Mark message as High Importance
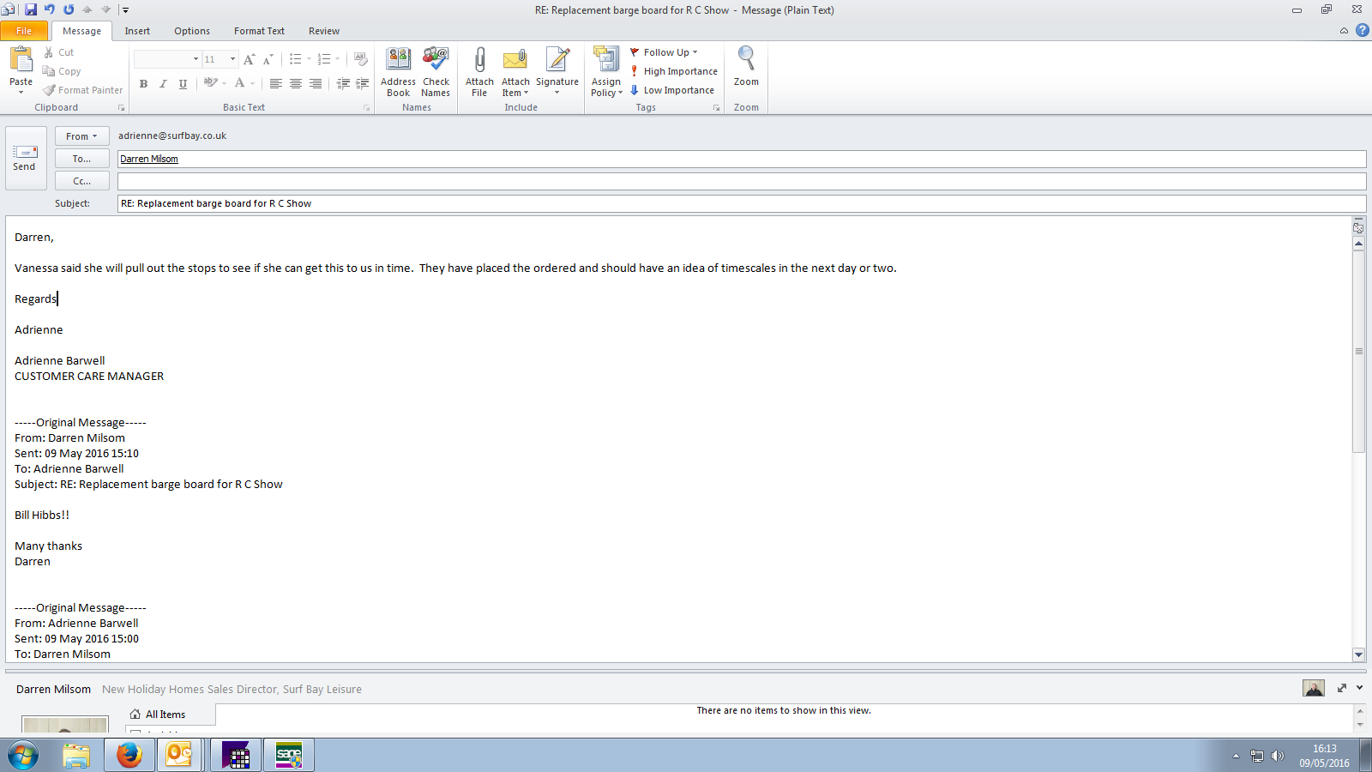Screen dimensions: 1372x772 (x=674, y=71)
